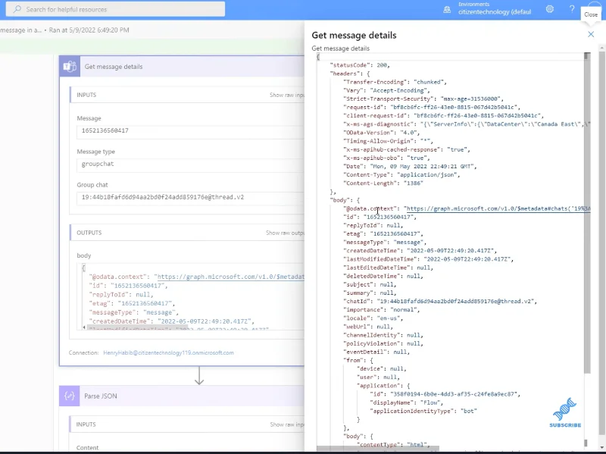Click the "messageType": "message" line in pane
The height and width of the screenshot is (454, 606).
(x=385, y=243)
